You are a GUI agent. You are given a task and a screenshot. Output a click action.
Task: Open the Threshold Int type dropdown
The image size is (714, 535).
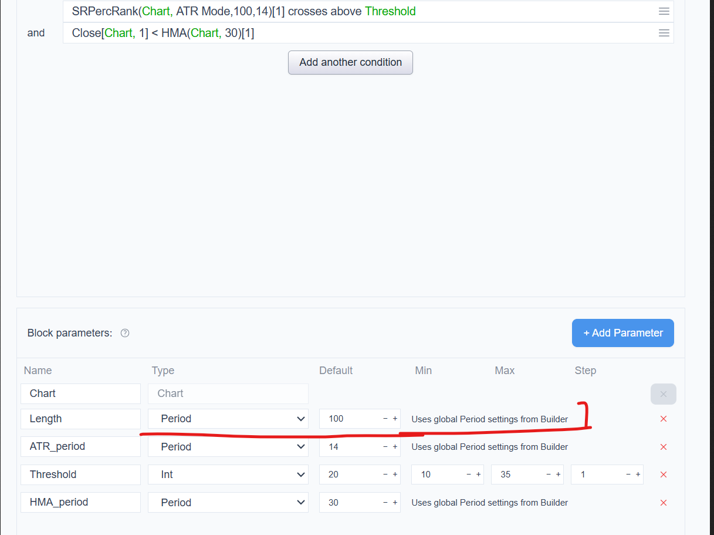pos(228,475)
